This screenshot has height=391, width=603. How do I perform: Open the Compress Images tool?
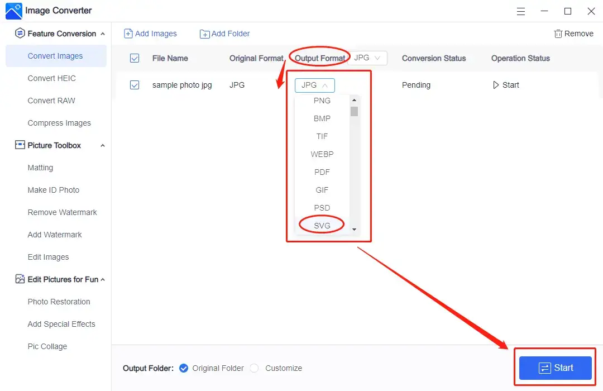[59, 123]
